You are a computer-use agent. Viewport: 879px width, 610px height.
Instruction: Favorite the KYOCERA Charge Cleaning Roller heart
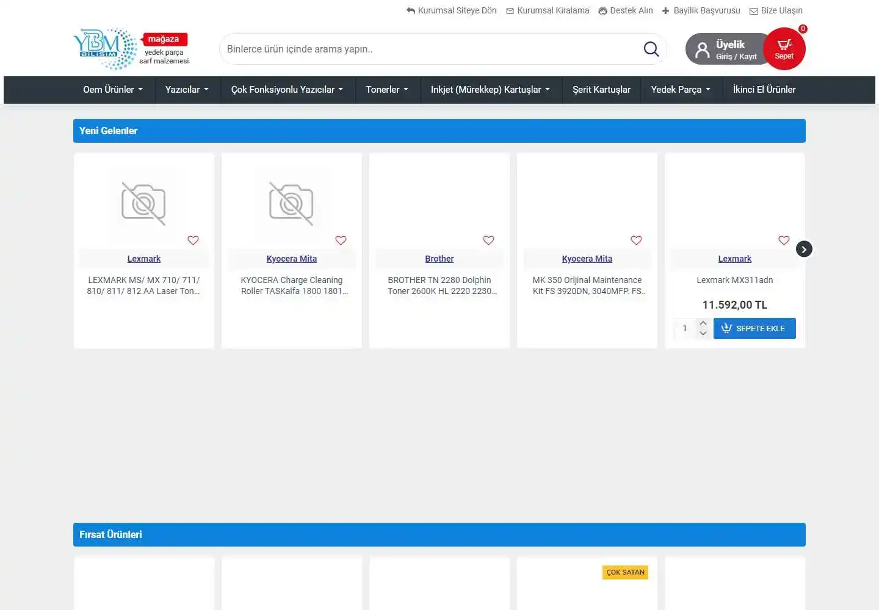[341, 240]
